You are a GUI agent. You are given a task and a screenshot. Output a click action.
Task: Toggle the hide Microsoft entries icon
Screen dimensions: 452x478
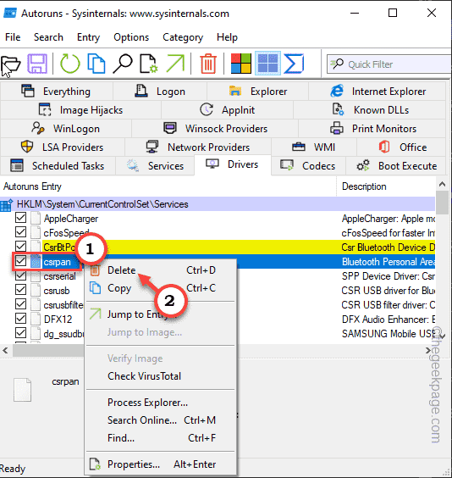point(240,64)
